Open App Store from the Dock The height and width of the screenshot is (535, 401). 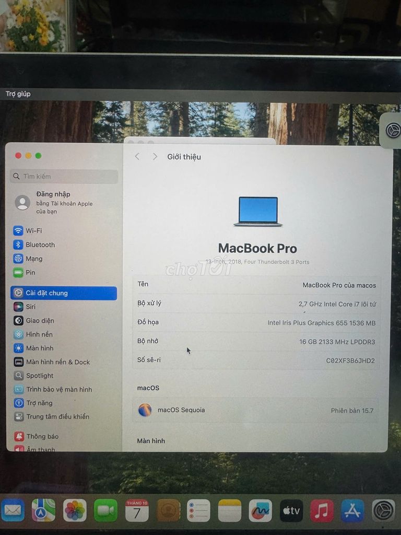point(352,510)
